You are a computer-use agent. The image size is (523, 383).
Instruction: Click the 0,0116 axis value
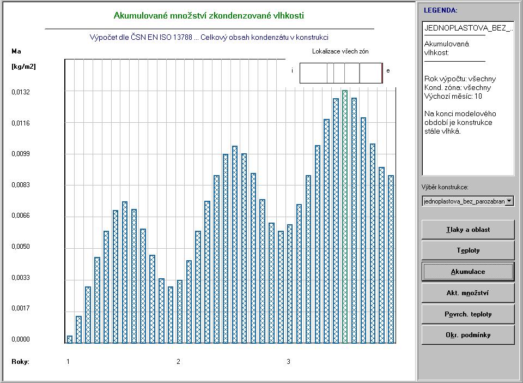tap(21, 123)
